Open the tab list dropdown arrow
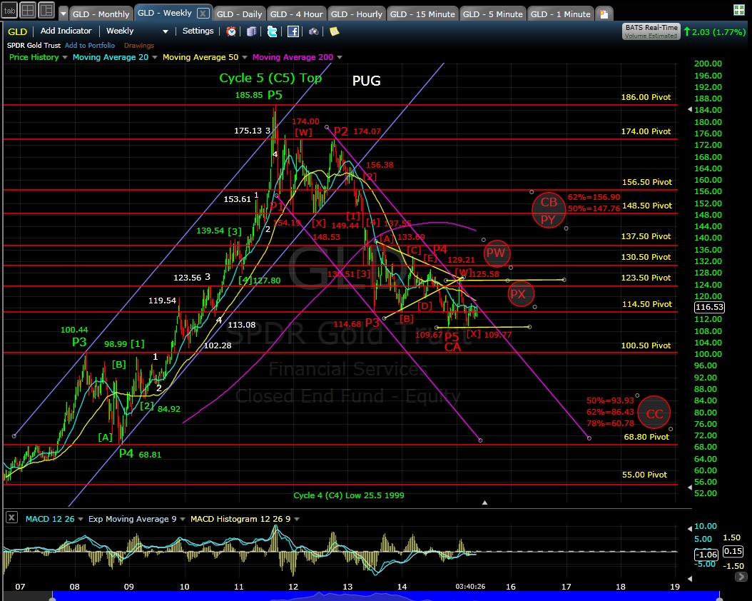 63,14
